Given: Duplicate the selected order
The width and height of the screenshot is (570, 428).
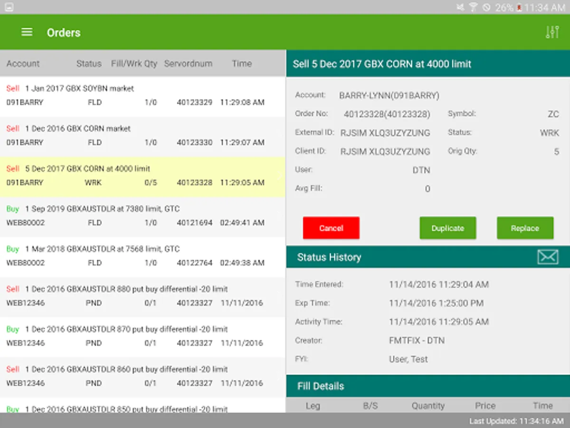Looking at the screenshot, I should pos(447,228).
